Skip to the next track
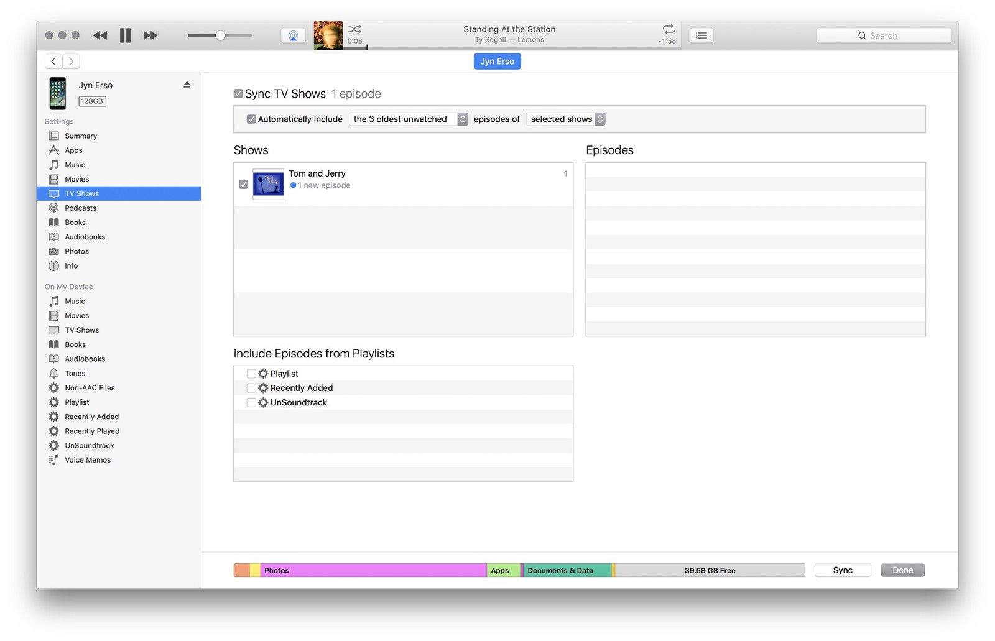Image resolution: width=995 pixels, height=641 pixels. 150,35
